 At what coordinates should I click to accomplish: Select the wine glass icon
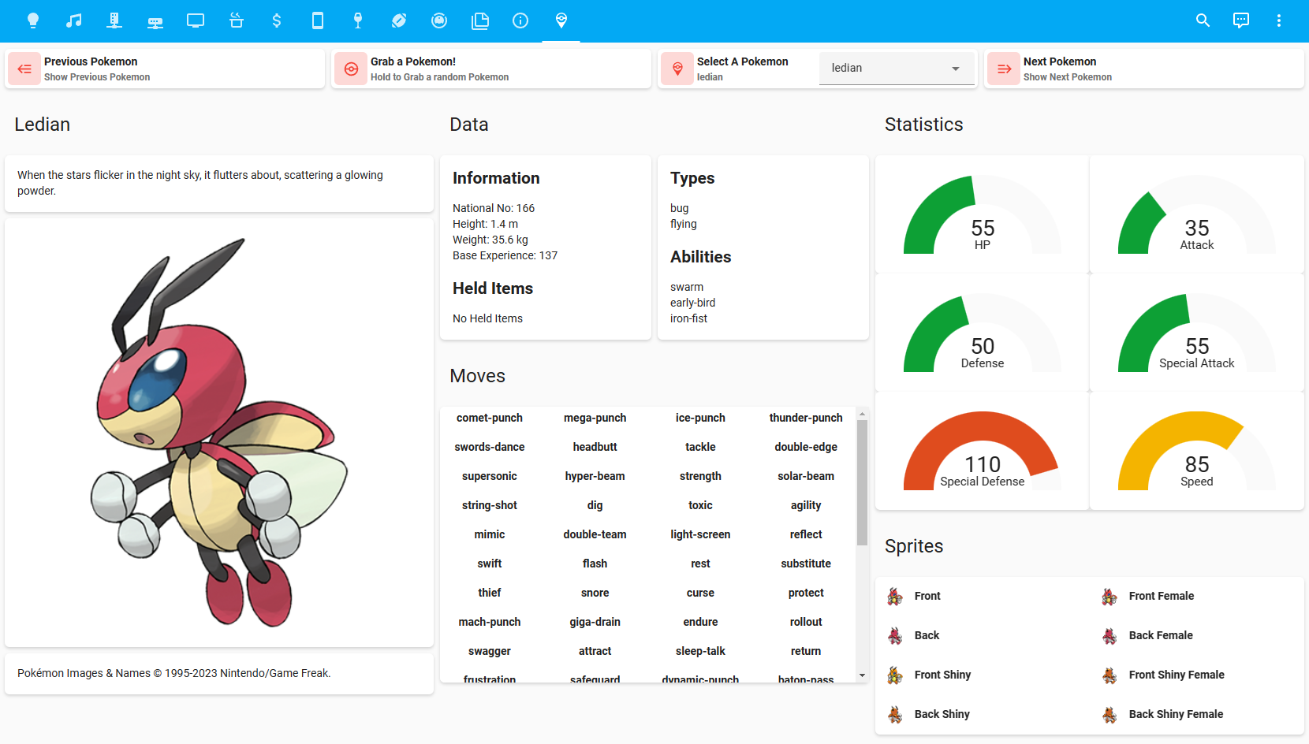coord(358,20)
